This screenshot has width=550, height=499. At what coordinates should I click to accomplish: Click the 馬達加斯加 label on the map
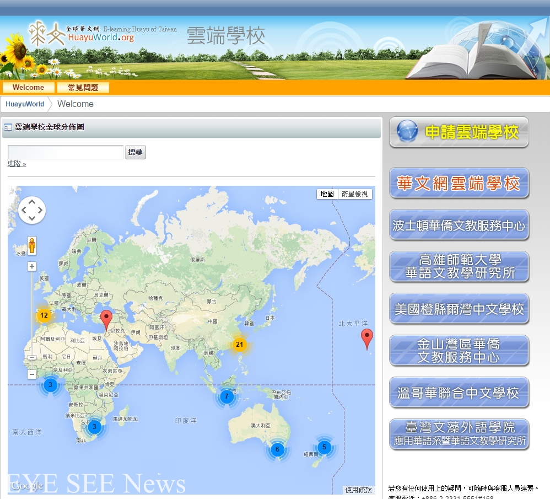[x=125, y=419]
